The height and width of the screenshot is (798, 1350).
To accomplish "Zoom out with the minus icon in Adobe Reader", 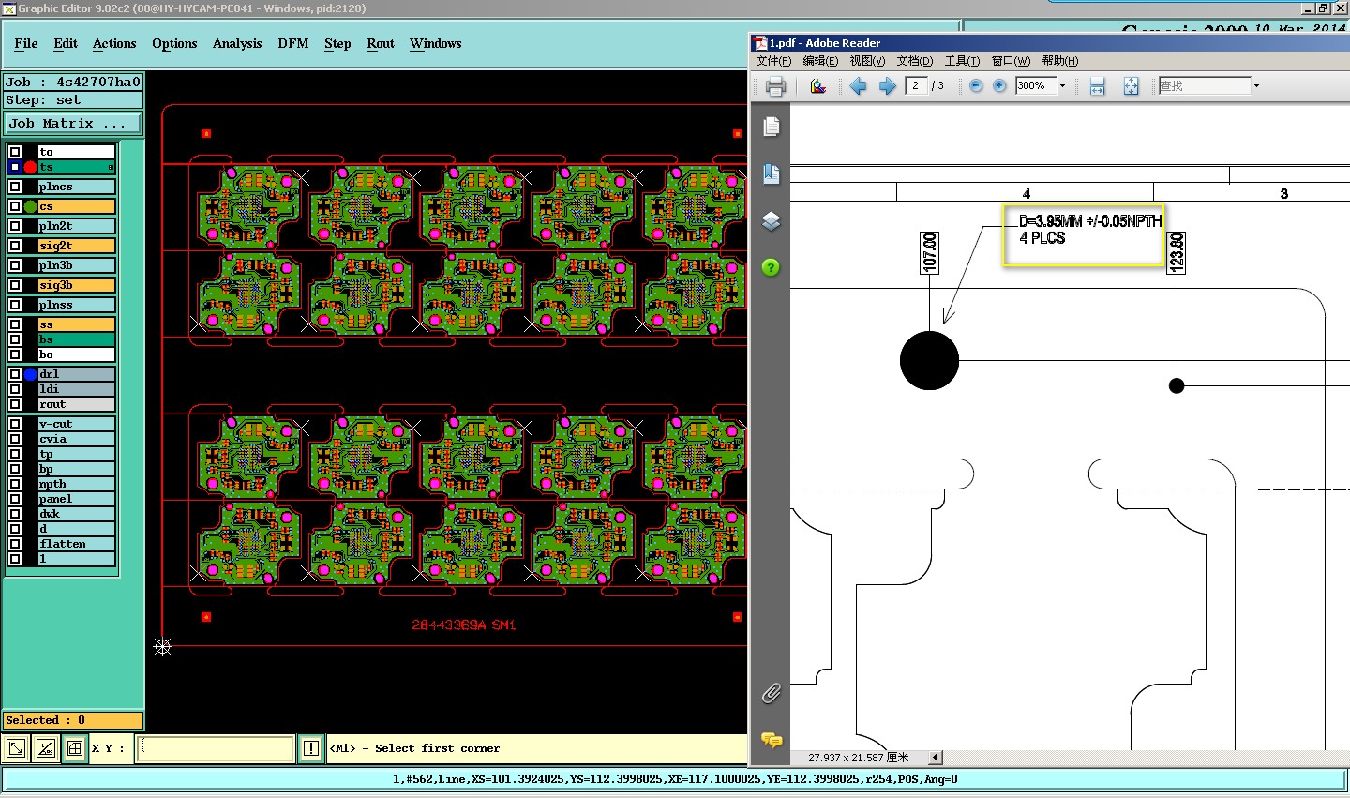I will pos(976,85).
